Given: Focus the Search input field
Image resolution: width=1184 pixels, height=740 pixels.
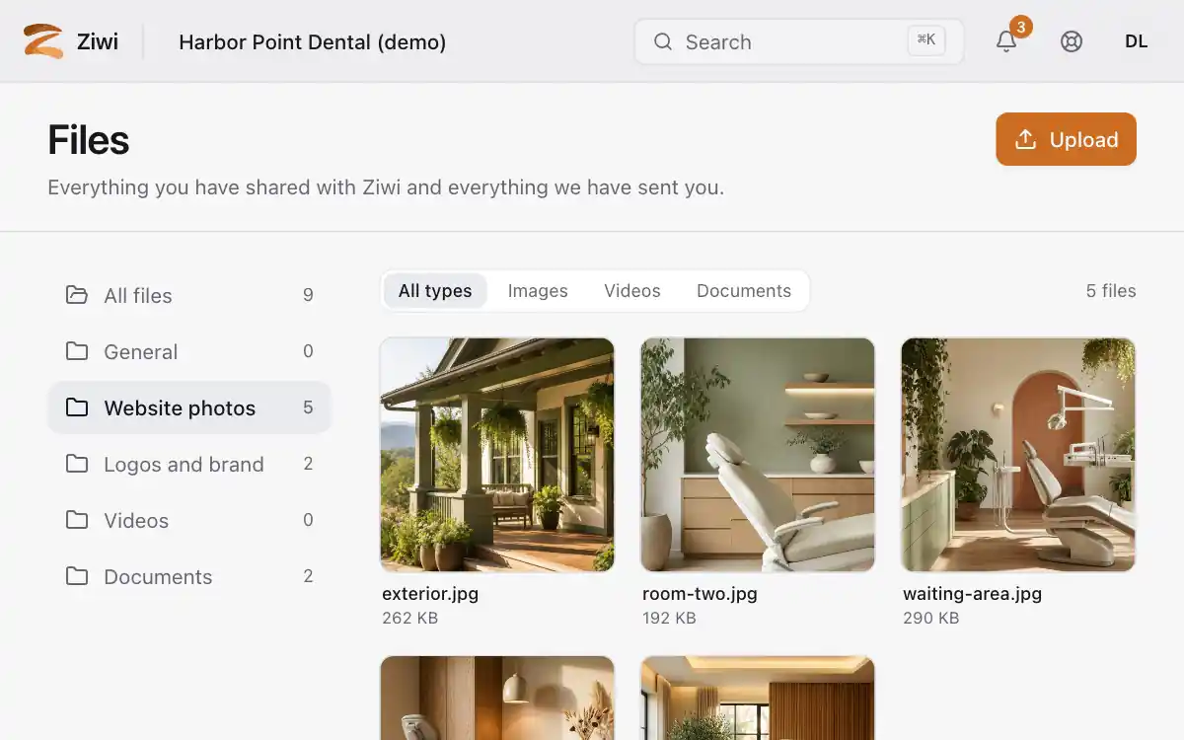Looking at the screenshot, I should pyautogui.click(x=799, y=41).
